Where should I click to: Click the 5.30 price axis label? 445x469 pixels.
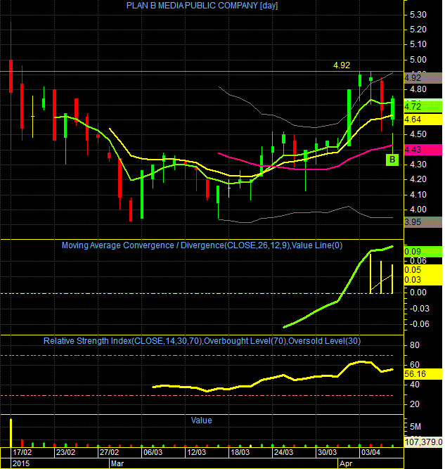[x=418, y=15]
